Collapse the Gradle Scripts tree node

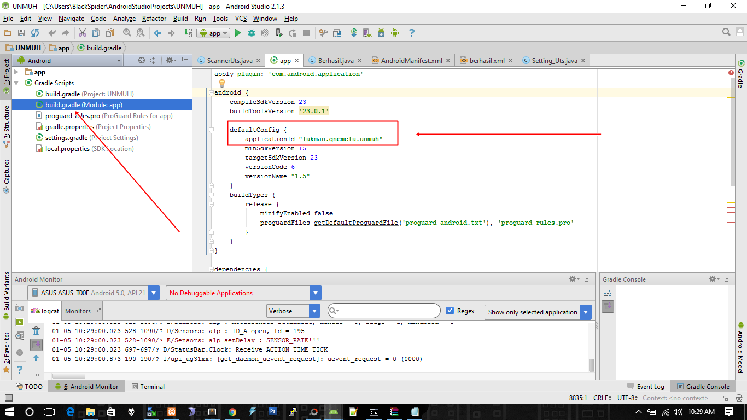[16, 83]
